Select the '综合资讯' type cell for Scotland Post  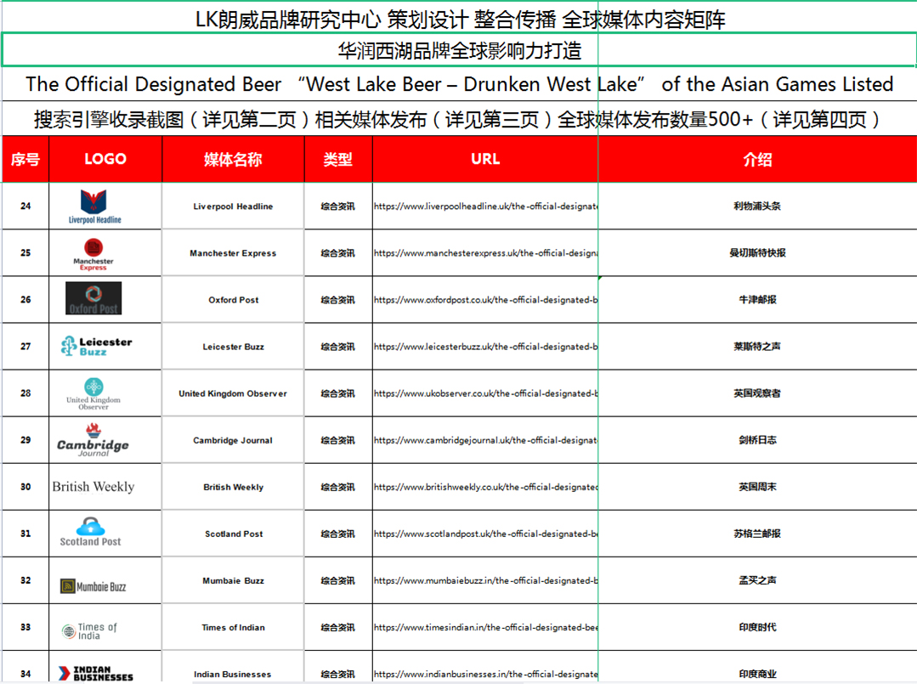coord(338,534)
